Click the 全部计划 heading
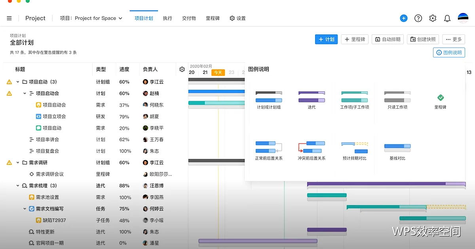This screenshot has width=475, height=249. point(22,43)
